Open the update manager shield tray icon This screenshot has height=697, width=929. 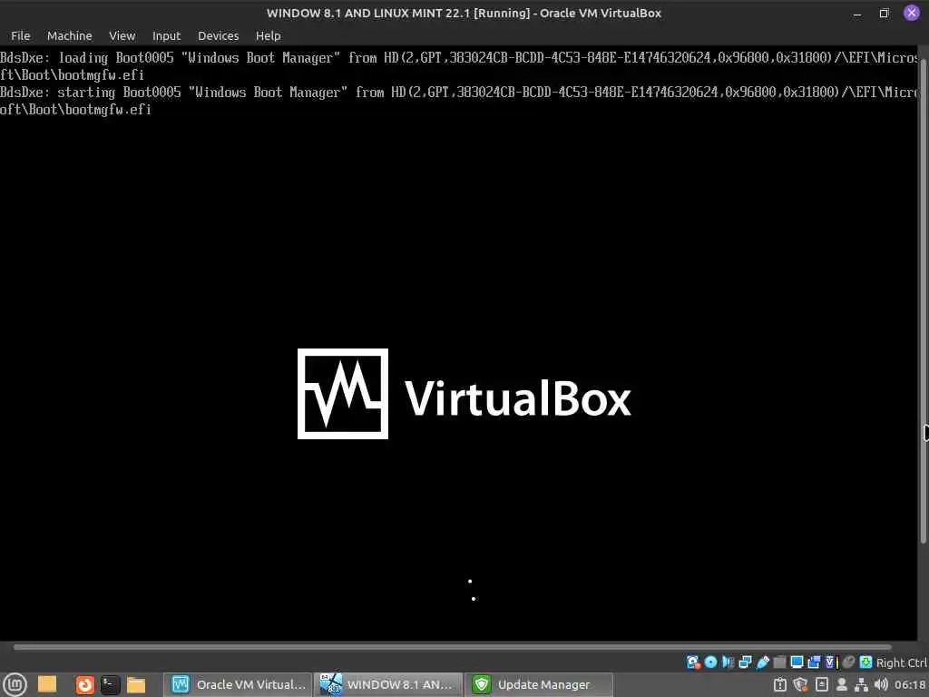point(801,684)
